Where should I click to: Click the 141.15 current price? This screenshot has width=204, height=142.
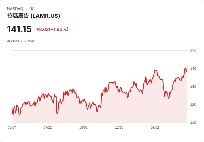(x=19, y=29)
